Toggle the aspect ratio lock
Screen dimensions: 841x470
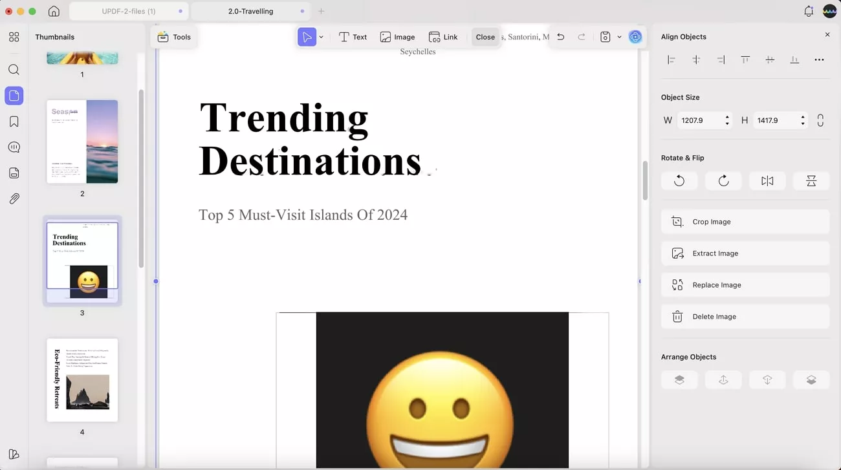(x=820, y=120)
